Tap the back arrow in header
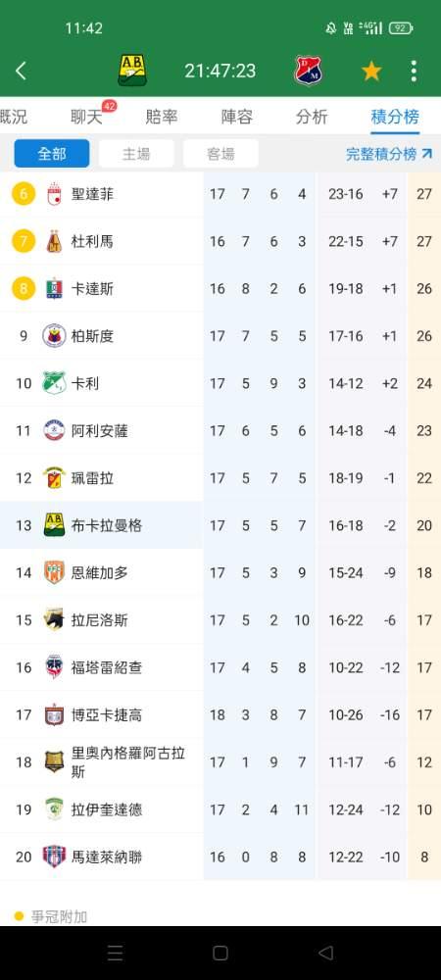 tap(22, 71)
